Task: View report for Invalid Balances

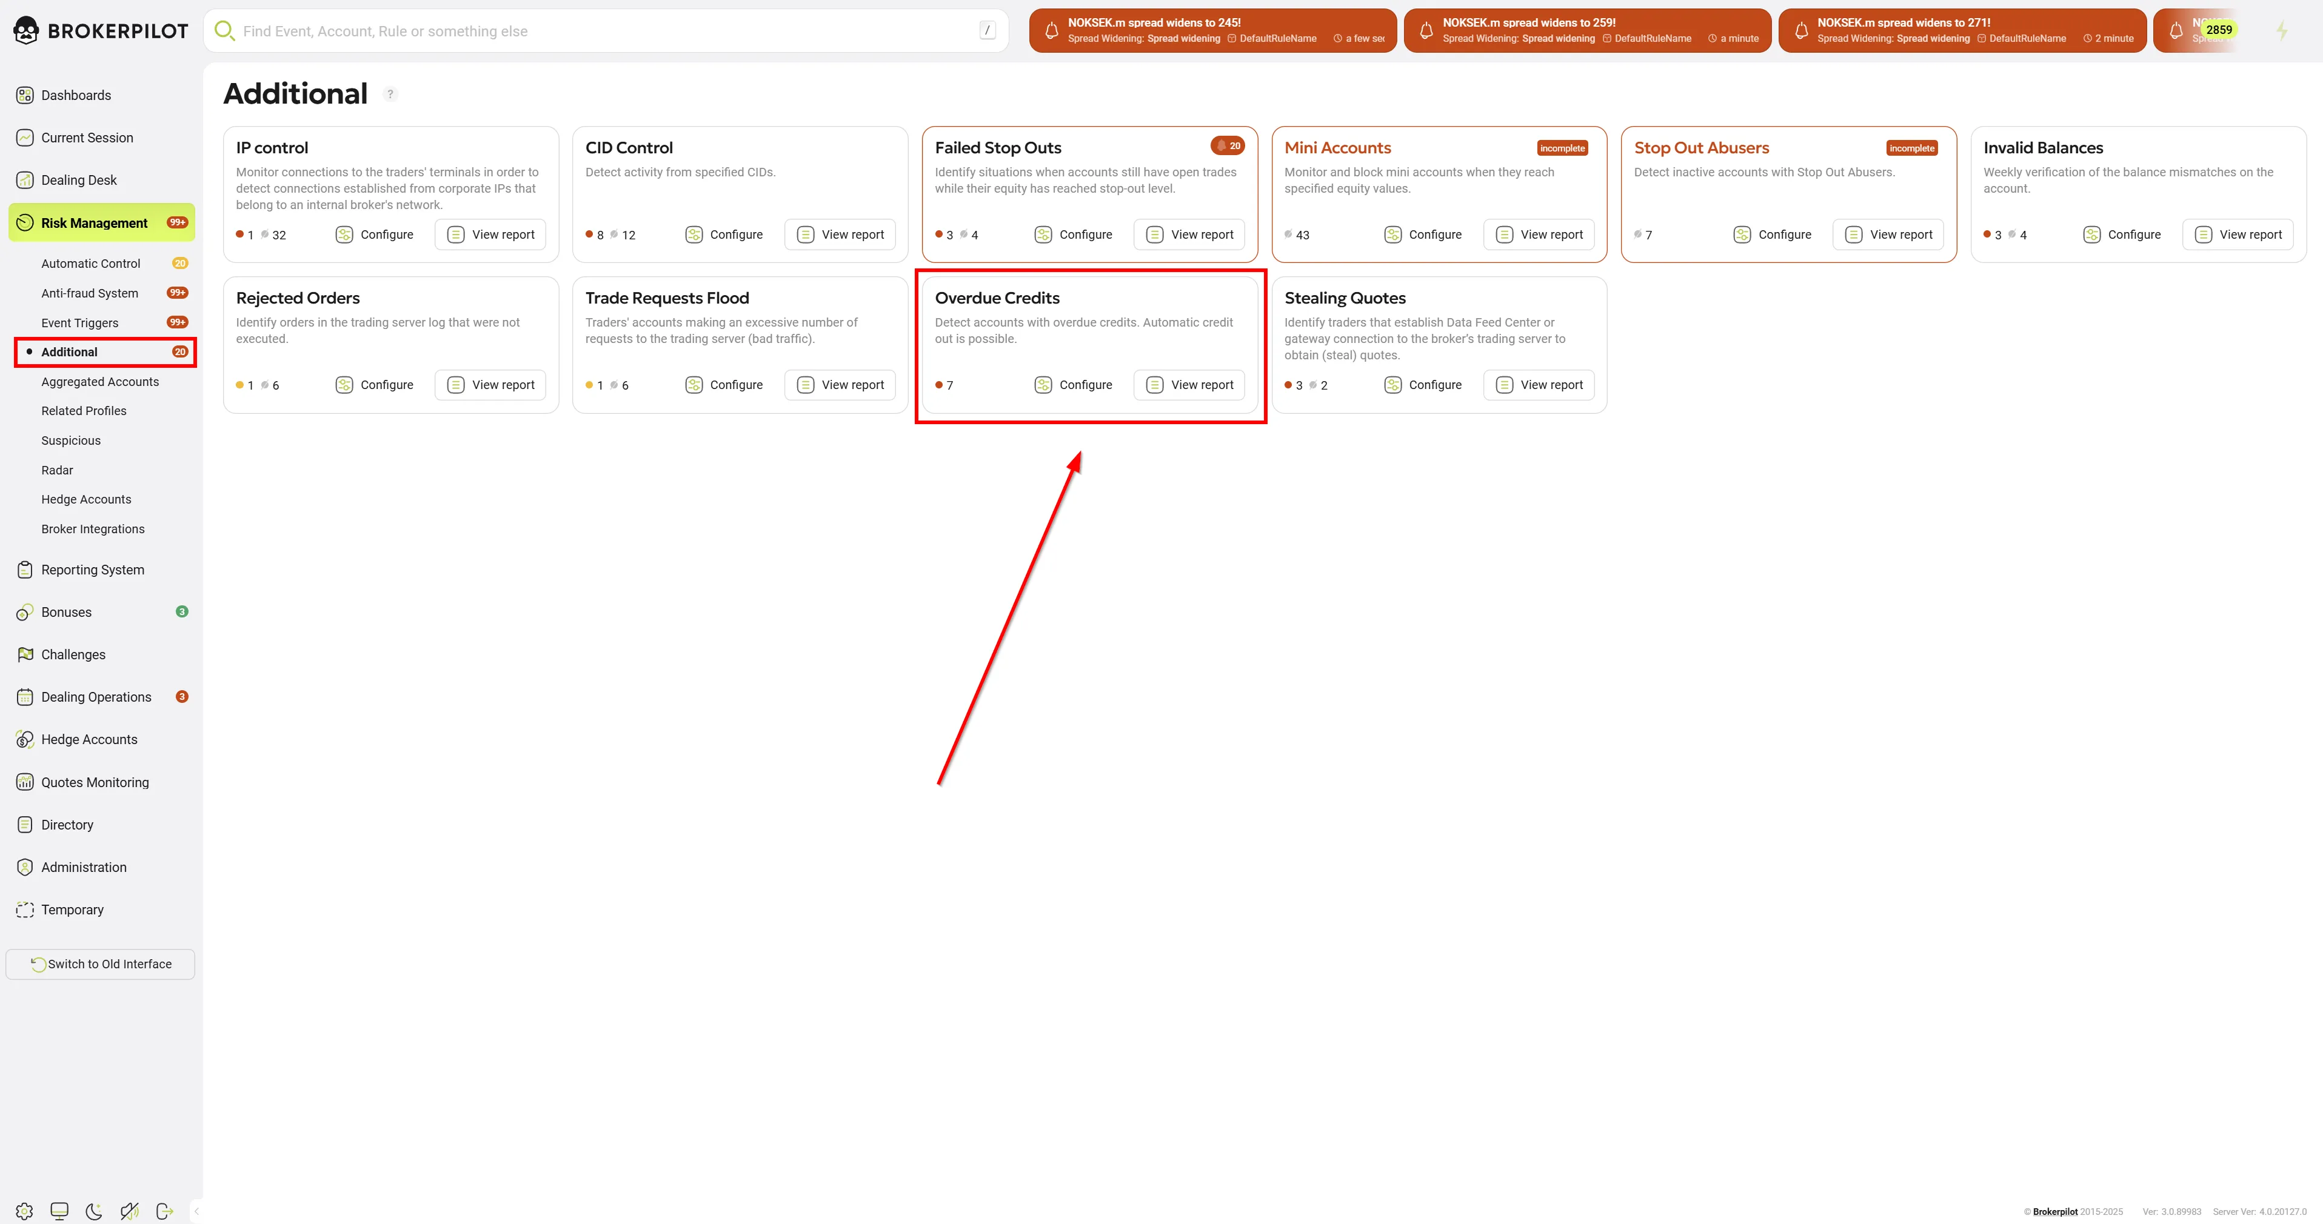Action: pos(2238,234)
